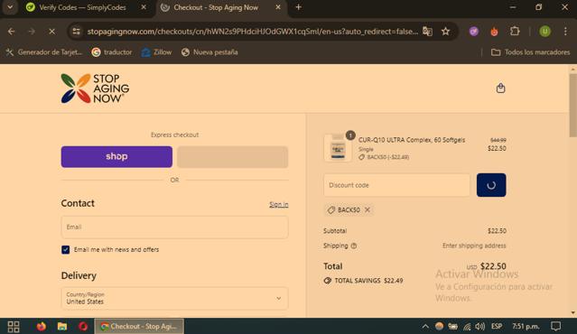The width and height of the screenshot is (577, 334).
Task: Remove the BACK50 discount code
Action: (x=368, y=209)
